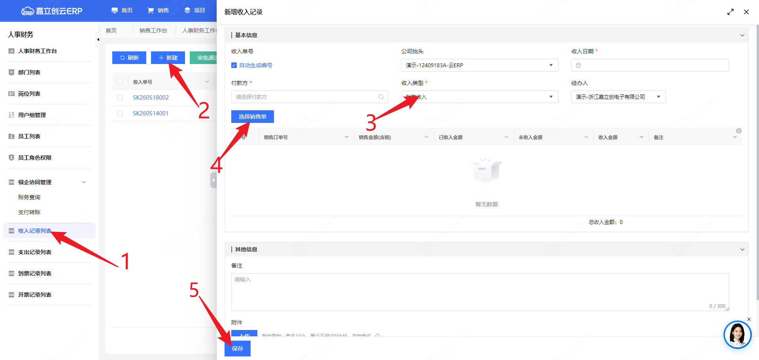Click the 员工角色权限 shield icon
The image size is (759, 360).
pos(11,158)
